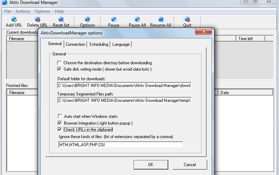Click the Time left column header

250,39
